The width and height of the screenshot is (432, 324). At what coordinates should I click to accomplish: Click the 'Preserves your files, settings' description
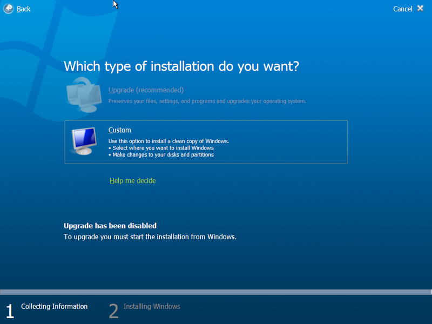pyautogui.click(x=207, y=101)
